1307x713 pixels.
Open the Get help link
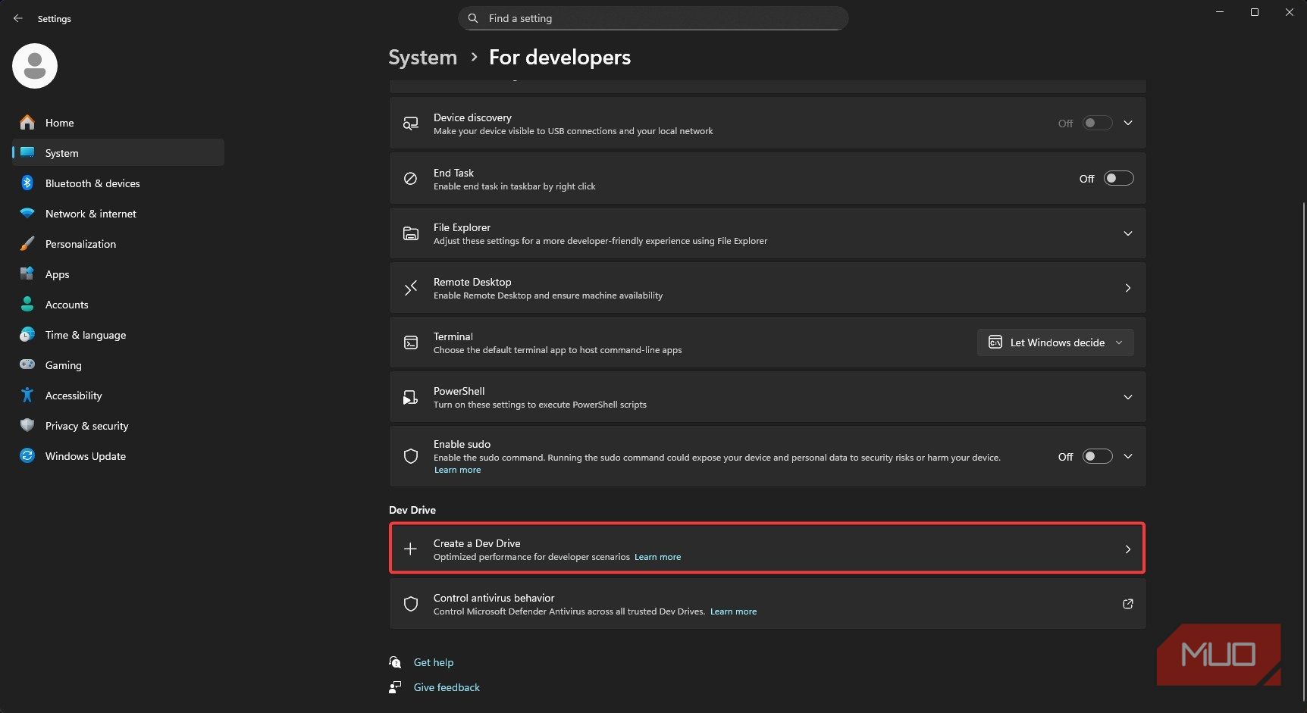coord(434,662)
